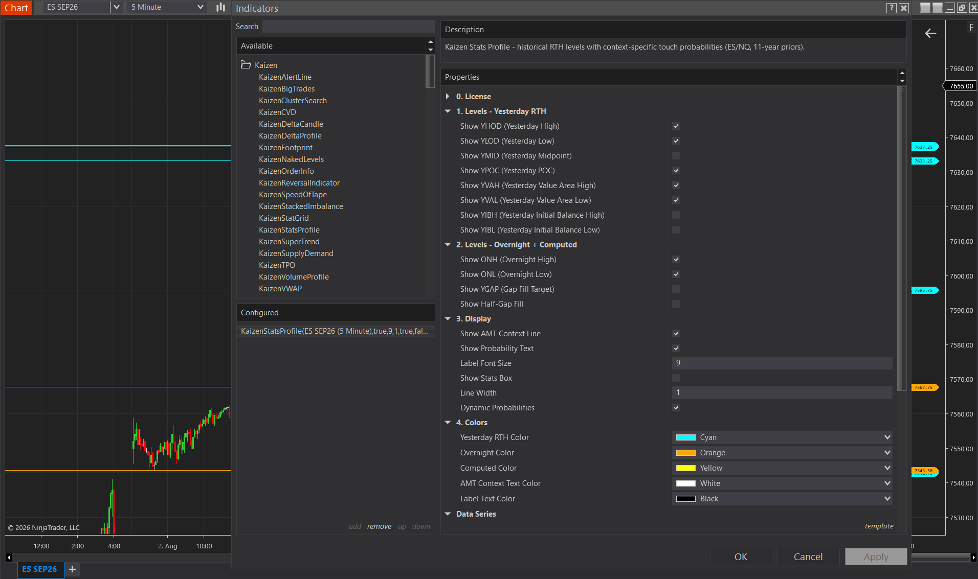
Task: Collapse 1. Levels - Yesterday RTH section
Action: coord(448,111)
